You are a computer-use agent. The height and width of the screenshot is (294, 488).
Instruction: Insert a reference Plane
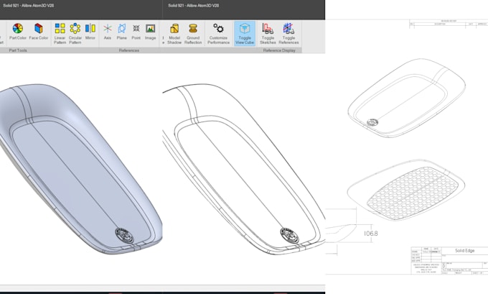point(122,32)
